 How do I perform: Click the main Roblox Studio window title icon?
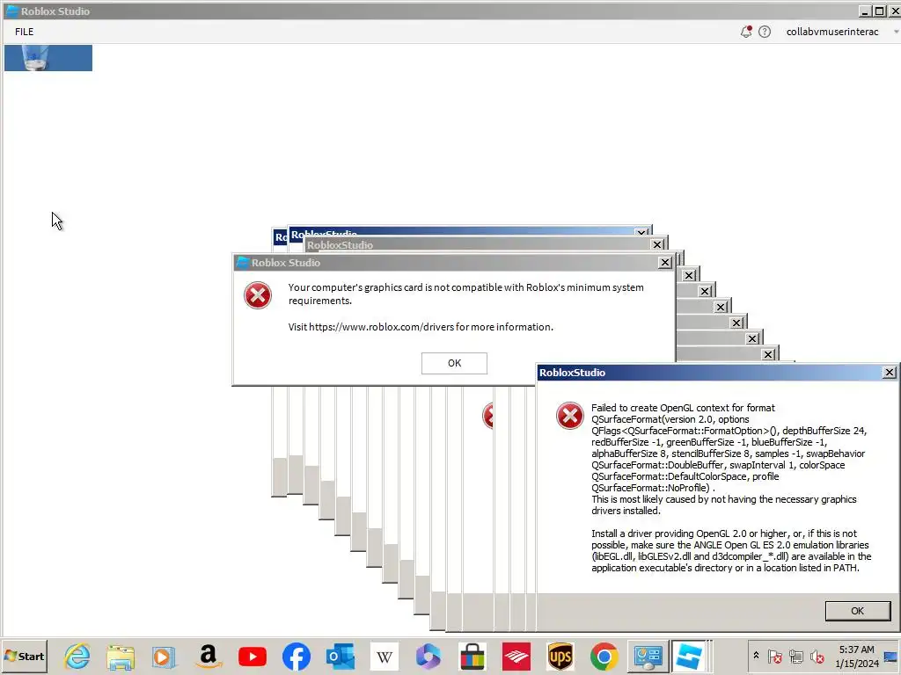coord(11,11)
